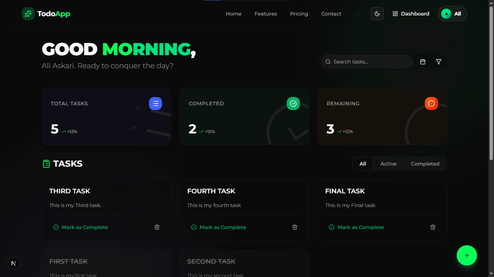This screenshot has height=277, width=494.
Task: Mark Final Task as Complete
Action: coord(356,227)
